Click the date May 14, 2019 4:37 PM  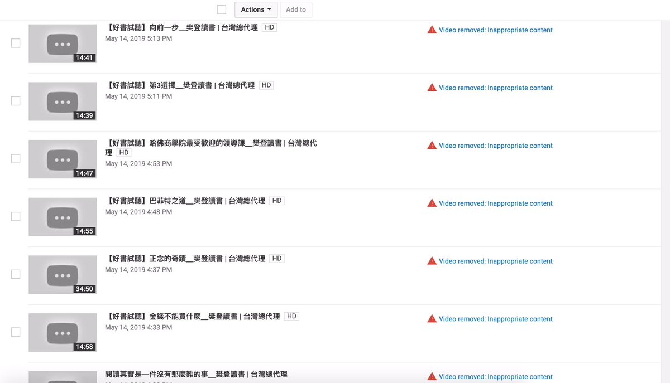138,270
